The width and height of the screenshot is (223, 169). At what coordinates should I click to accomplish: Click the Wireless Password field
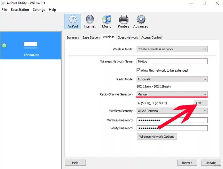pos(172,120)
